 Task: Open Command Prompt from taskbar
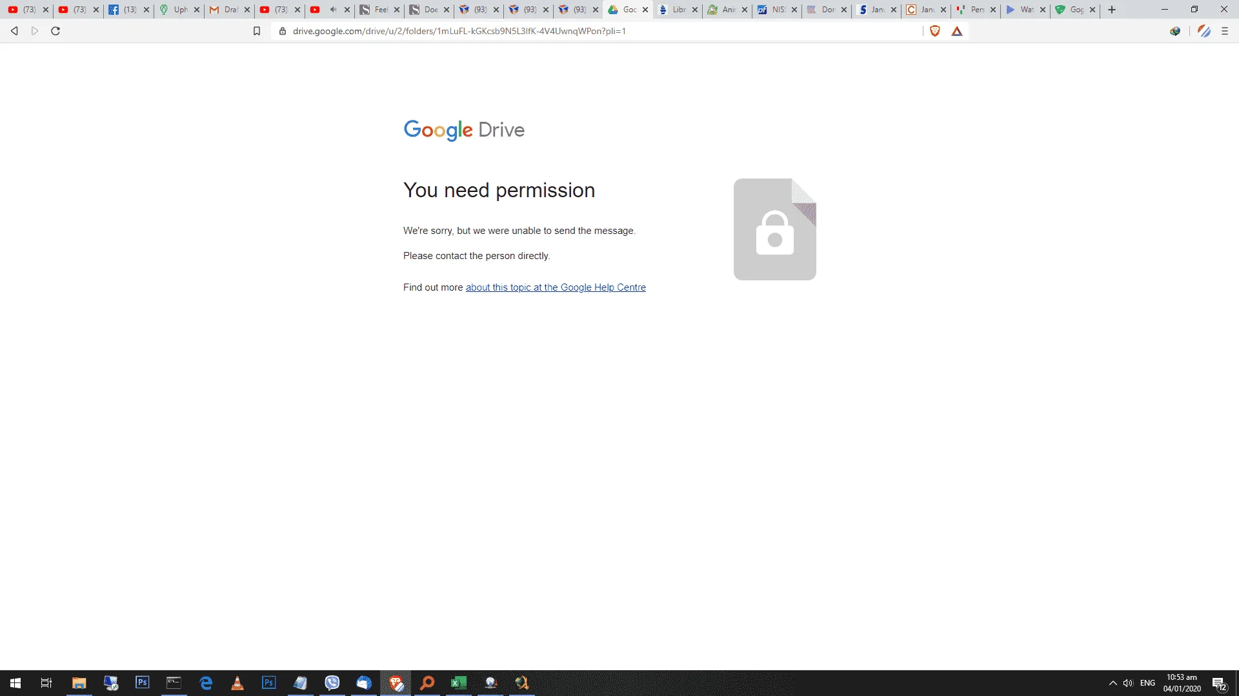coord(174,683)
